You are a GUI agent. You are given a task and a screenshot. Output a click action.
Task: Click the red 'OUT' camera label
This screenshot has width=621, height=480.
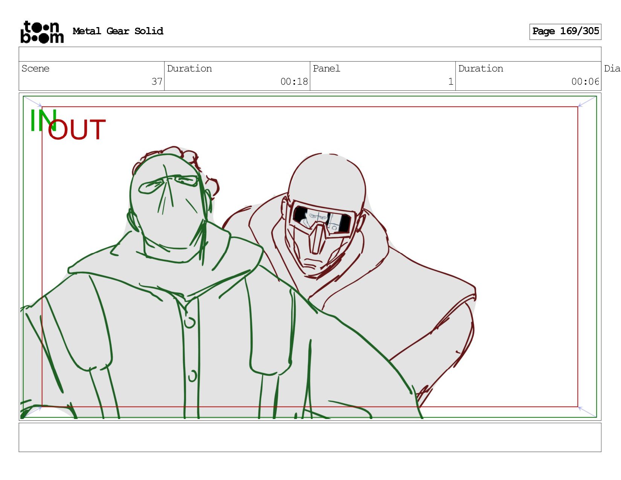[77, 130]
